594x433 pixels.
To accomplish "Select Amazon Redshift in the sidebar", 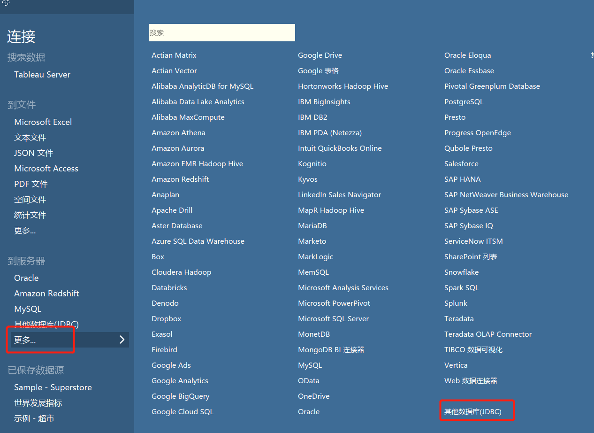I will pos(46,294).
